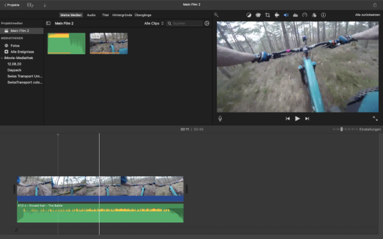Open color correction palette tool
383x239 pixels.
[x=258, y=15]
